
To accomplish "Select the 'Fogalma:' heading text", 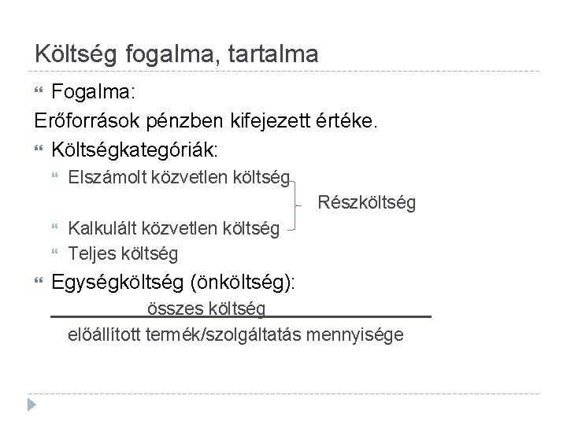I will click(x=93, y=91).
